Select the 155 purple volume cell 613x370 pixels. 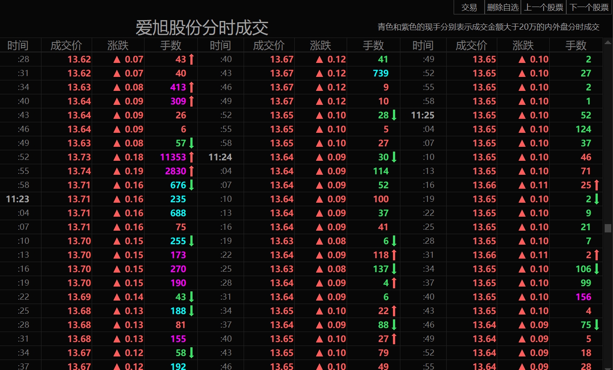pyautogui.click(x=178, y=339)
